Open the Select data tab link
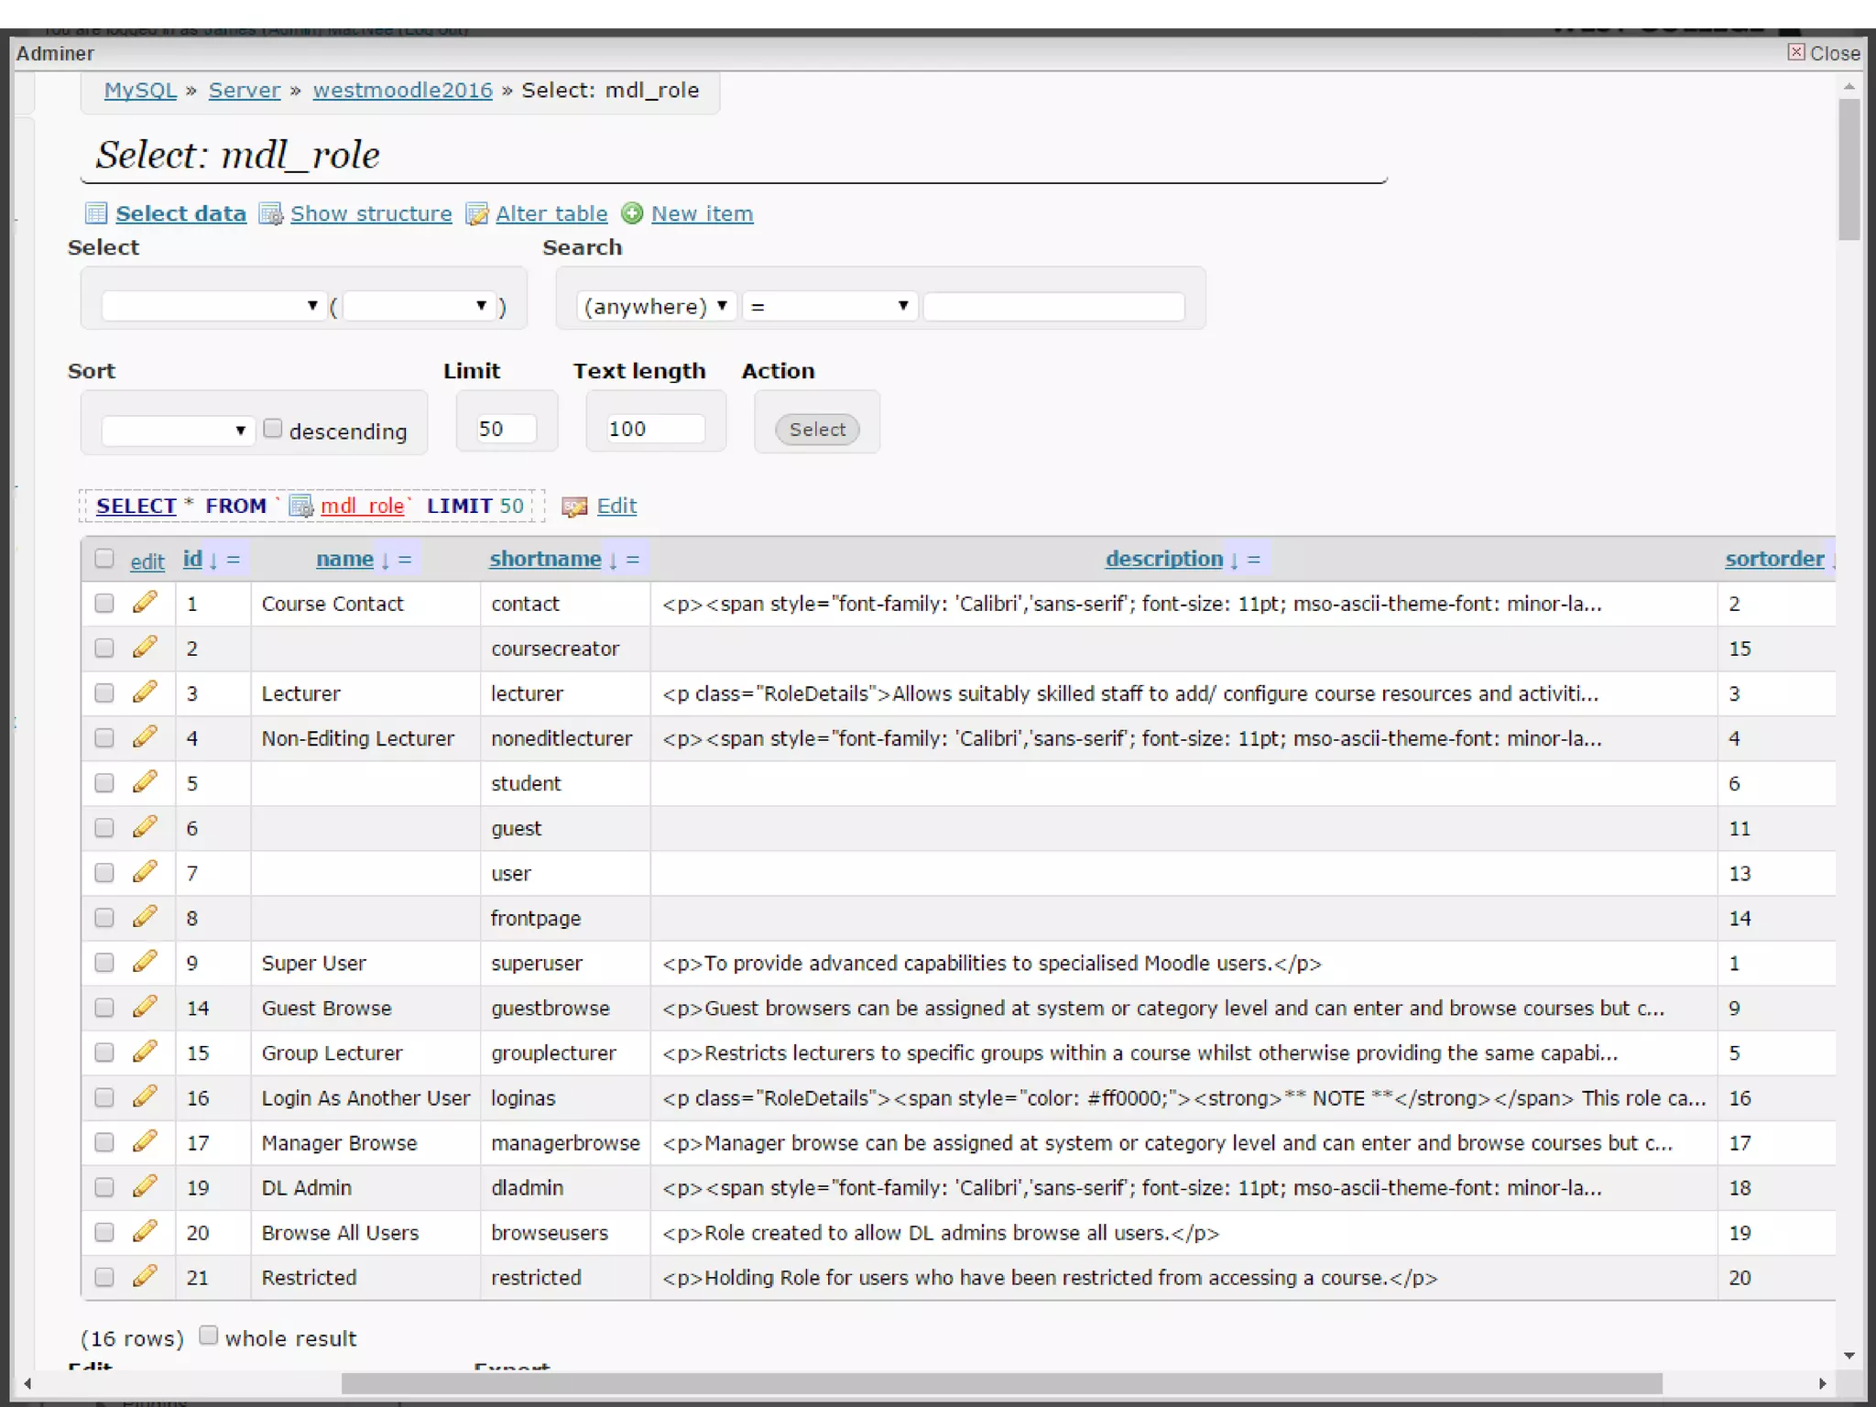This screenshot has height=1407, width=1876. click(180, 213)
